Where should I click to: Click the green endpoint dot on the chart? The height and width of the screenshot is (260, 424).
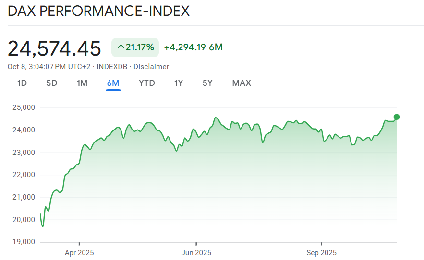tap(397, 117)
